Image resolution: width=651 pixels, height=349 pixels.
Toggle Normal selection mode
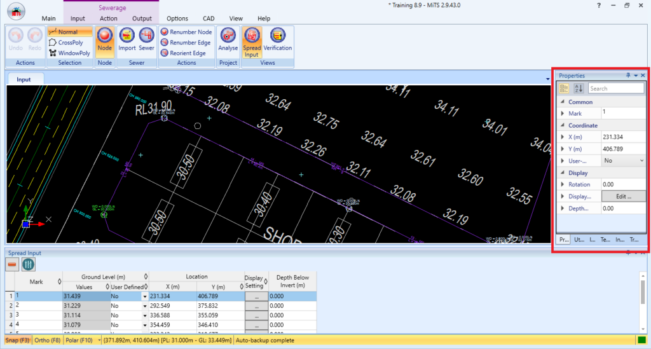[69, 32]
